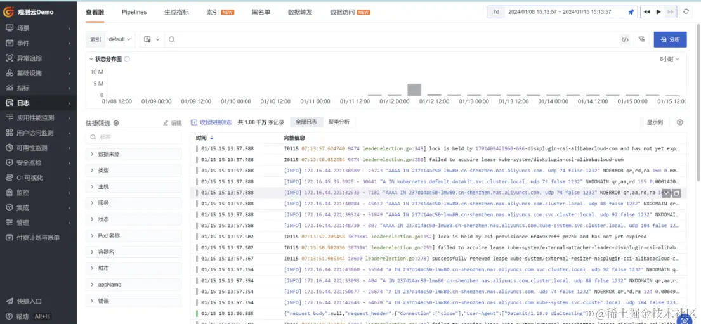
Task: Open the 场景 sidebar section
Action: [x=39, y=28]
